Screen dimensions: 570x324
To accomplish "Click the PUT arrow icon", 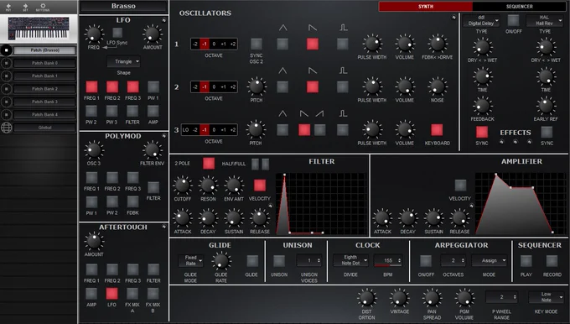I will [x=8, y=6].
